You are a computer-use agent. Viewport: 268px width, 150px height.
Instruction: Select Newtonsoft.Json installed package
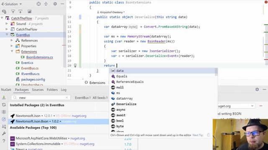point(59,116)
